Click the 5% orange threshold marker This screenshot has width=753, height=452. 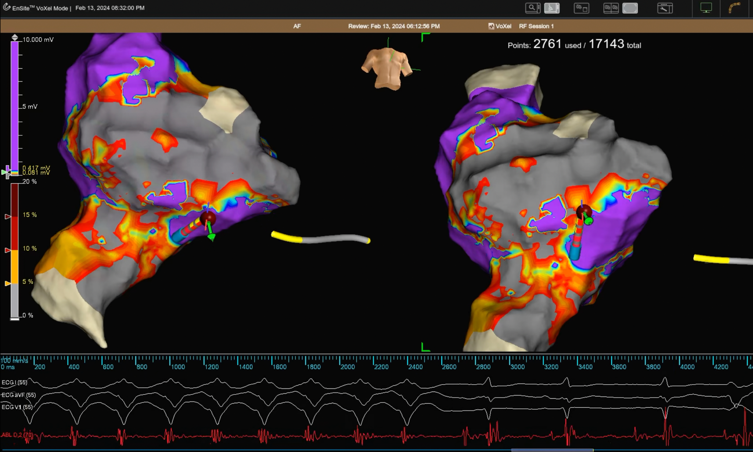pyautogui.click(x=8, y=283)
